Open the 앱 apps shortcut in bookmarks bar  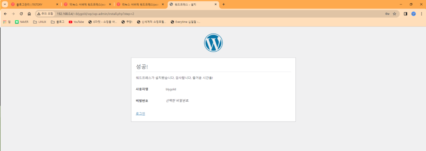(x=7, y=22)
